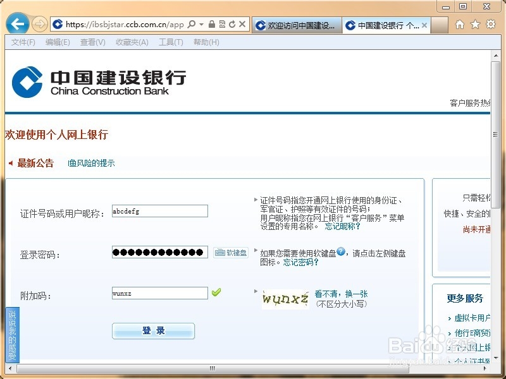Open the 他行E商贸 service link

pos(472,333)
